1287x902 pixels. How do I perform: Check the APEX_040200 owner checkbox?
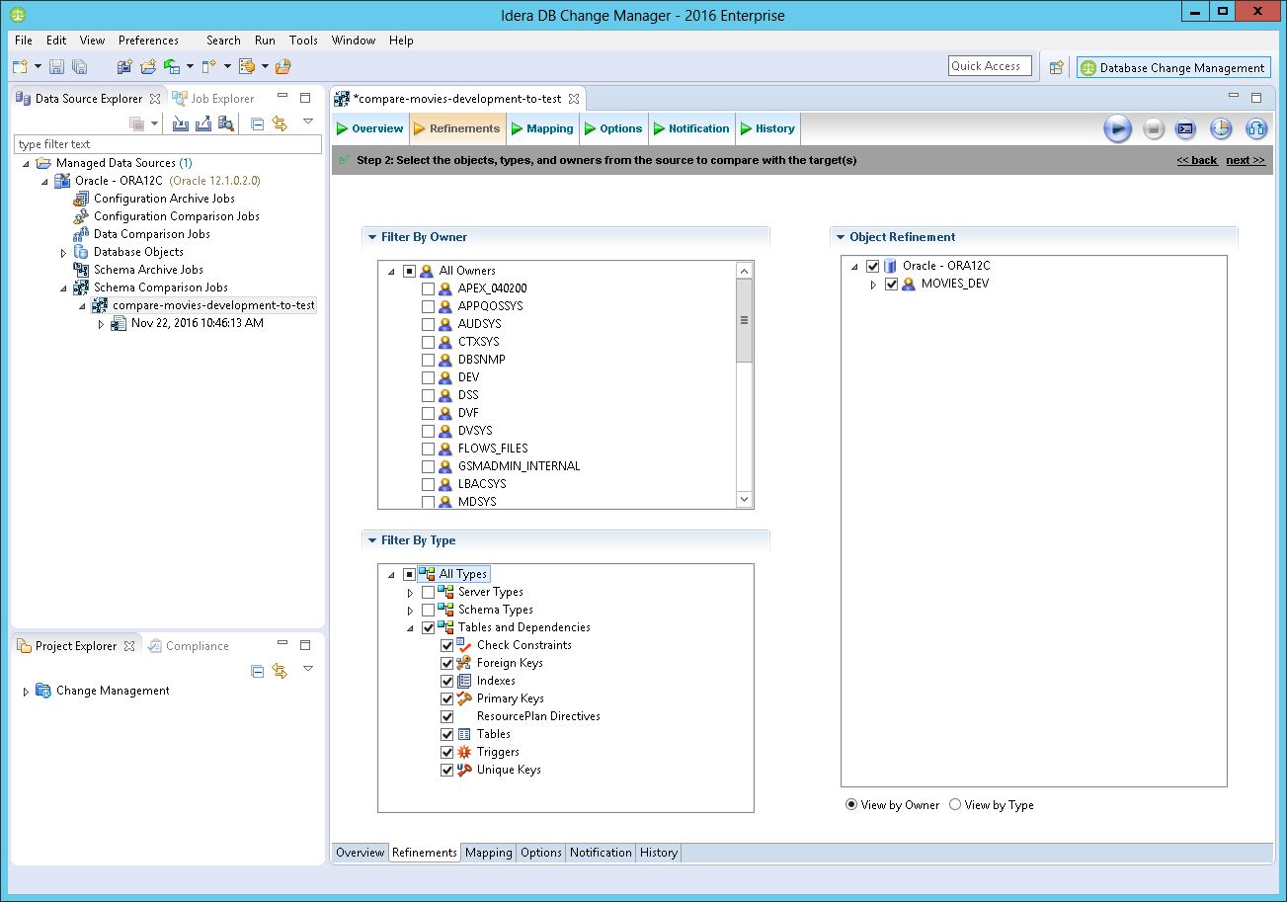pyautogui.click(x=428, y=288)
